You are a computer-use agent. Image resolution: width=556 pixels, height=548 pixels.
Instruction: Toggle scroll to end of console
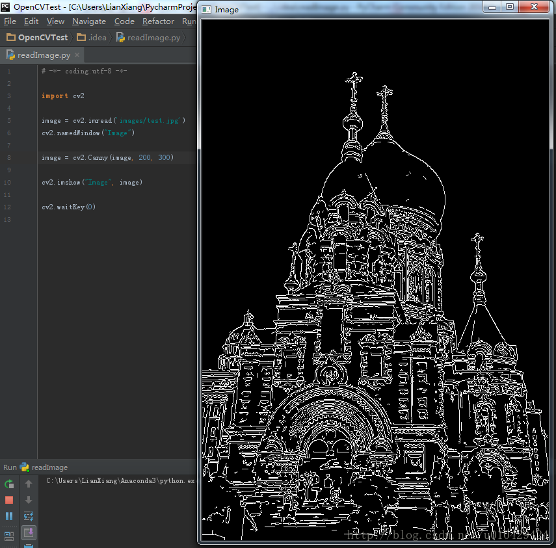pos(29,532)
